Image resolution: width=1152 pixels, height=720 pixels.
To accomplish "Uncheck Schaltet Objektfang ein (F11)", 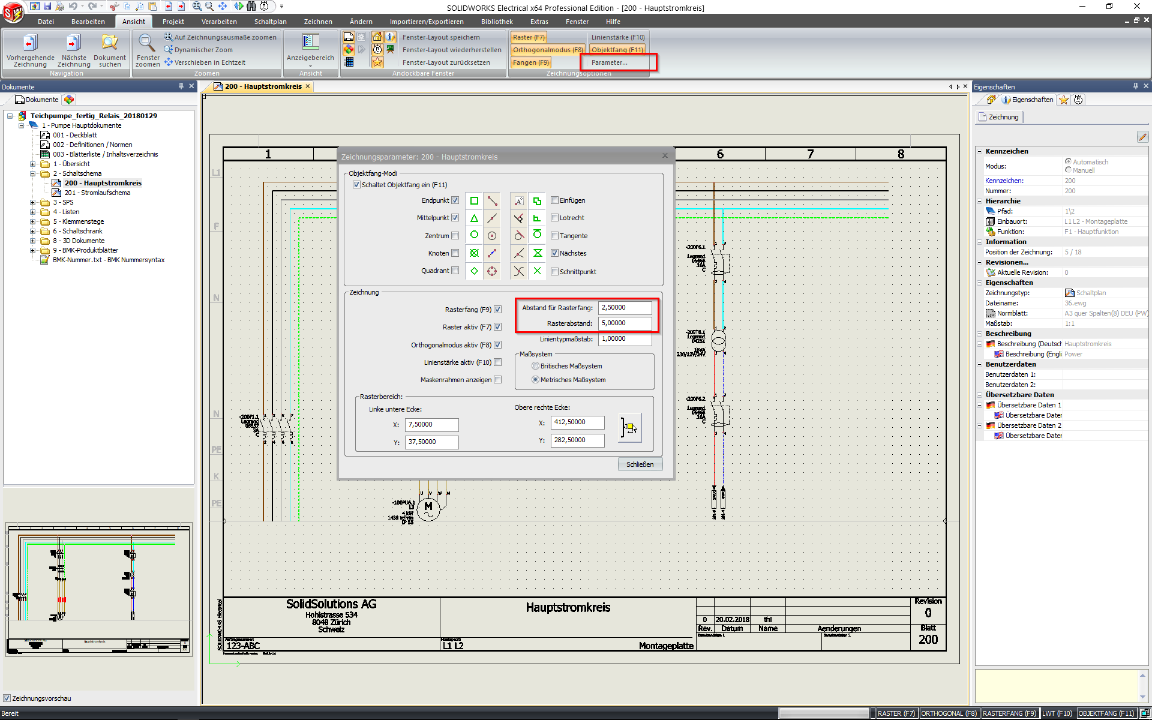I will [x=356, y=185].
